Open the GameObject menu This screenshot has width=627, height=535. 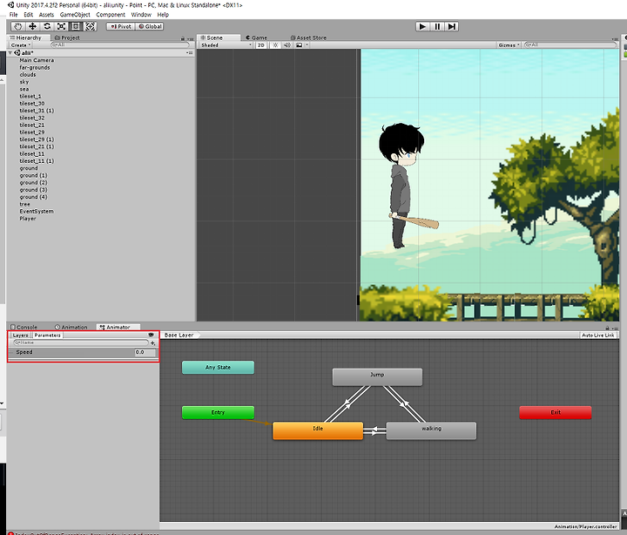pyautogui.click(x=75, y=15)
